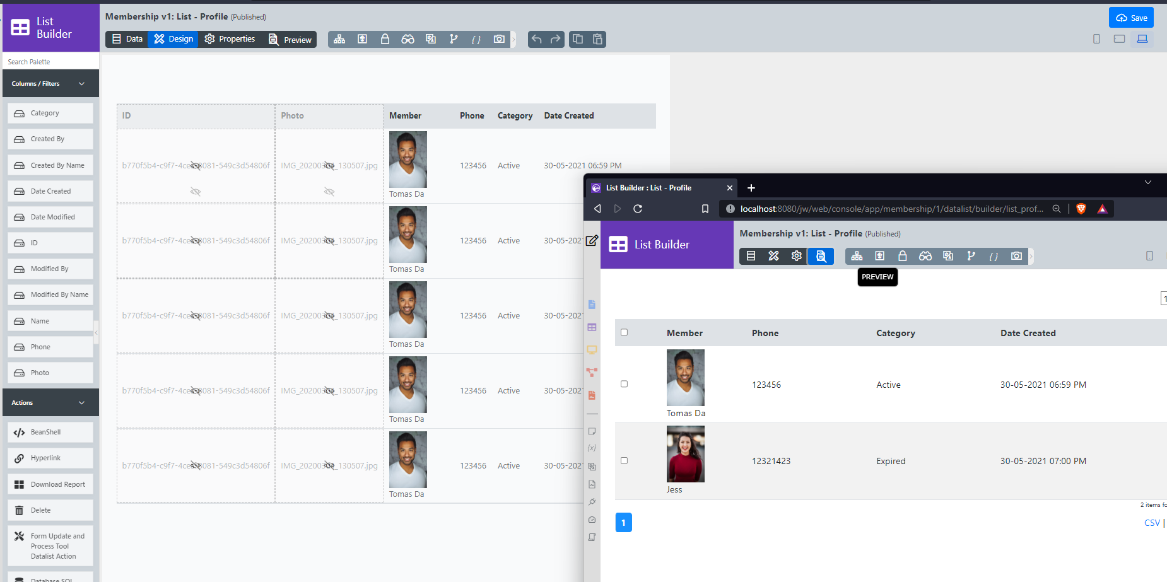Tick the select-all checkbox in the preview header

625,332
